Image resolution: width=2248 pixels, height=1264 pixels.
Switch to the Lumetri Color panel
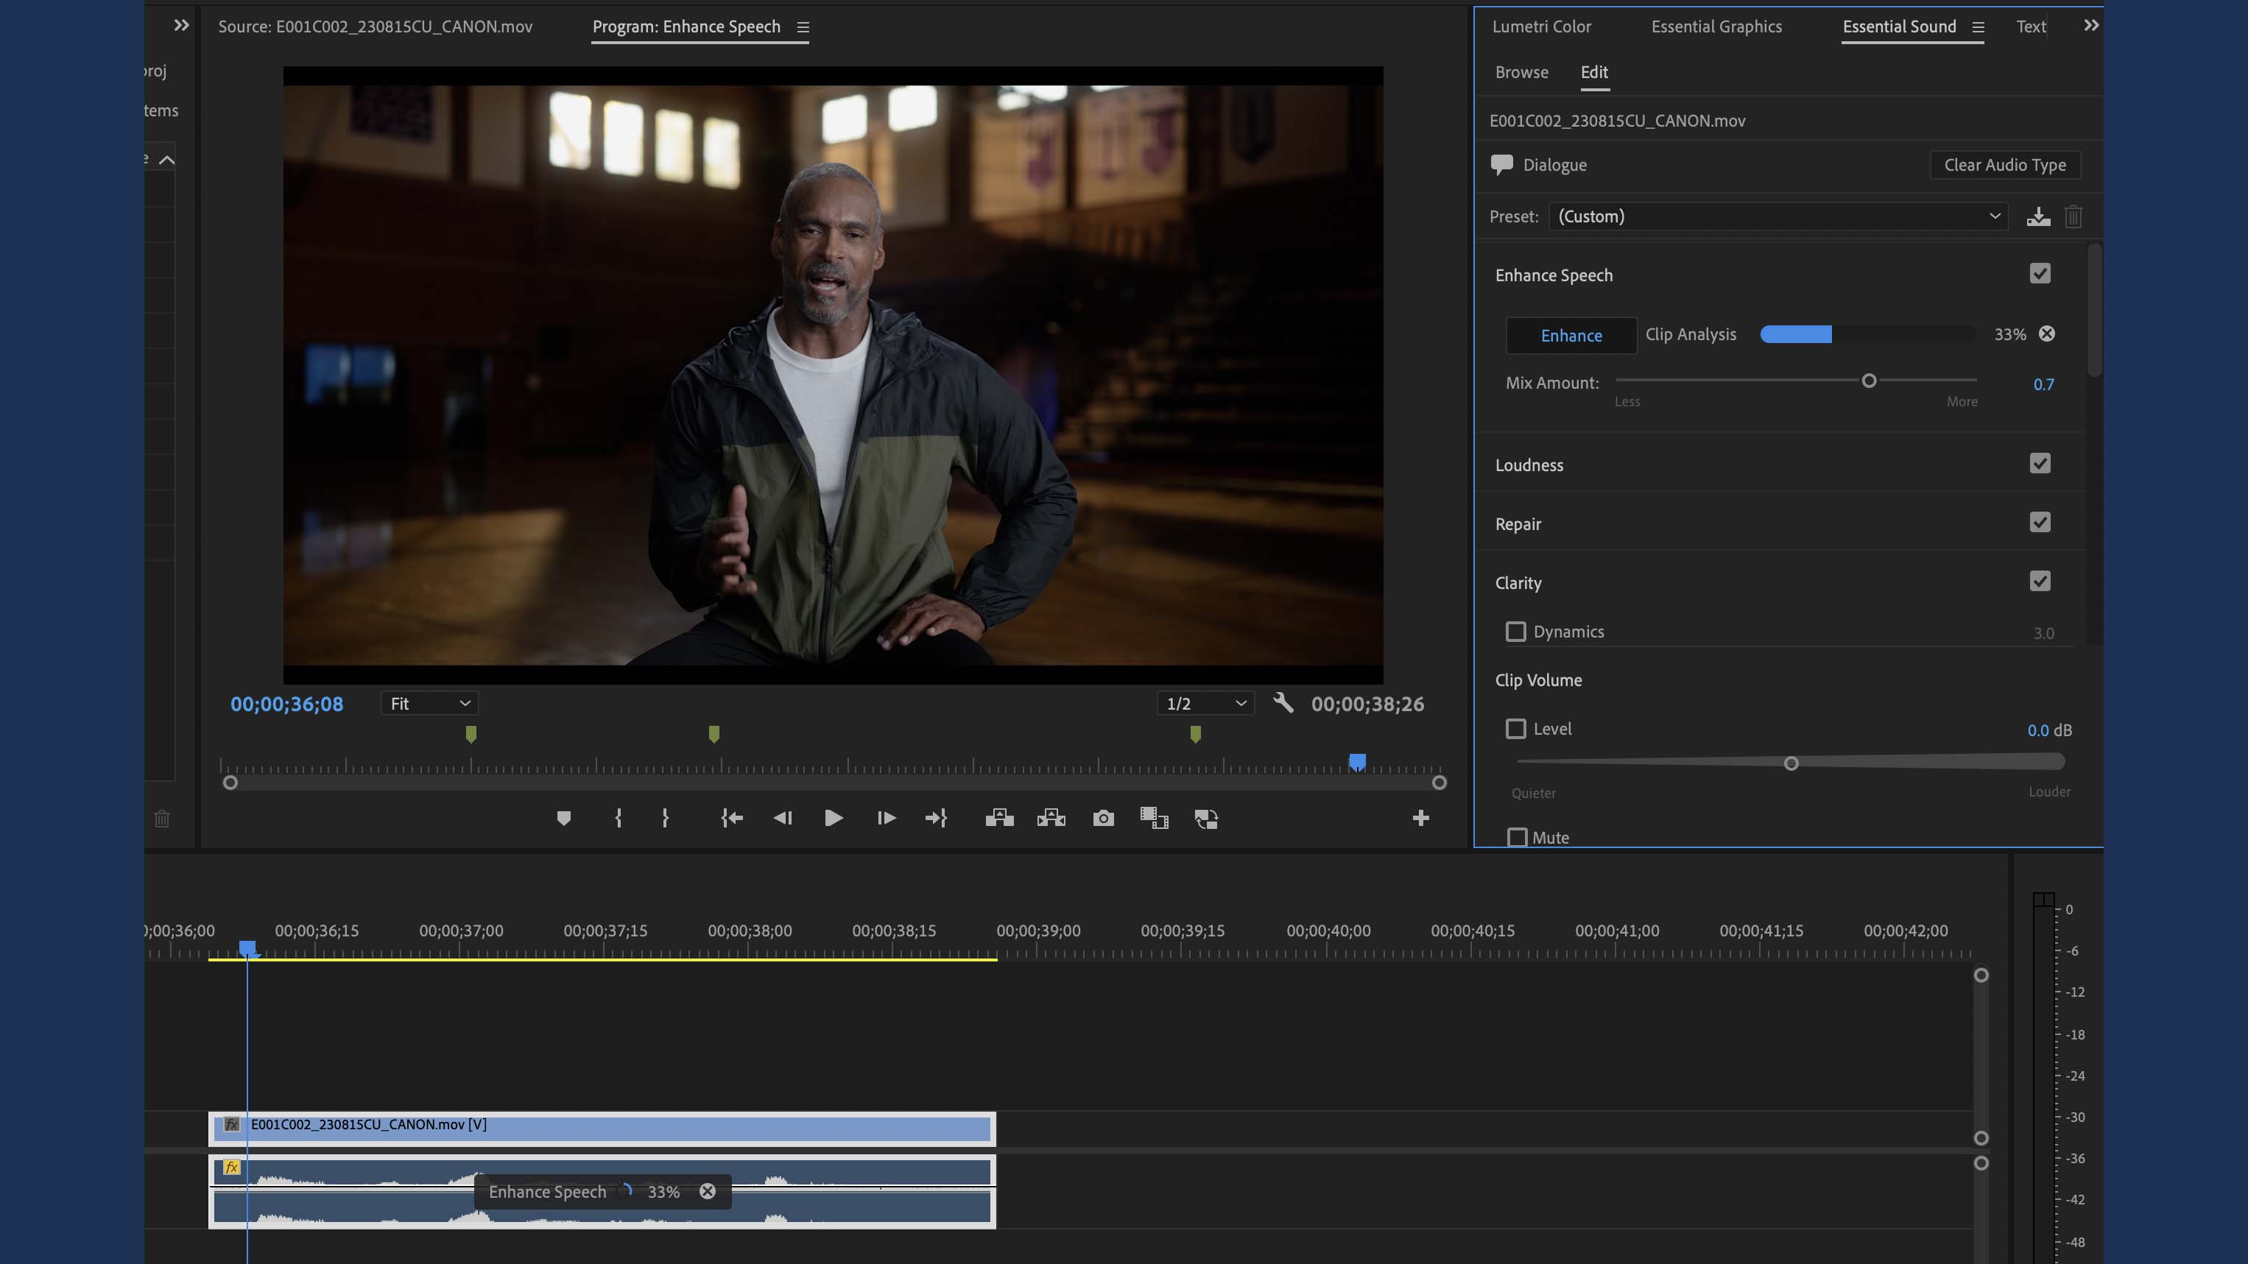point(1541,27)
